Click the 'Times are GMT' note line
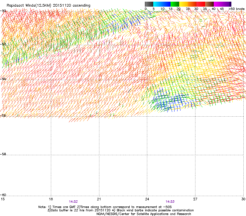246x216 pixels. tap(105, 207)
